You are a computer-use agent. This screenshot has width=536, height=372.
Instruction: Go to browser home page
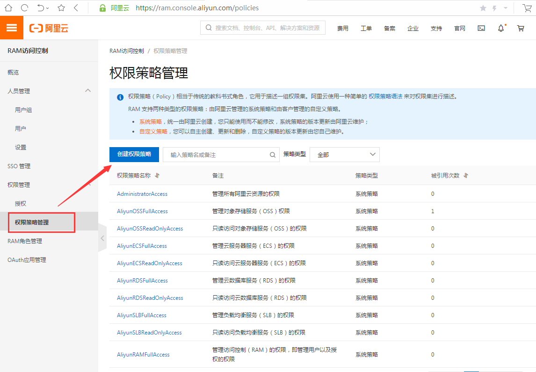[8, 7]
